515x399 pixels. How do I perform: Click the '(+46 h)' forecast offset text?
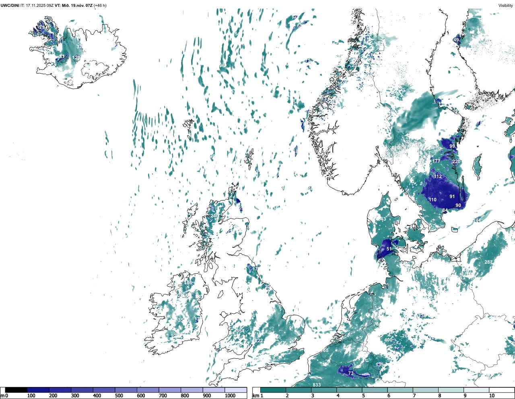(x=100, y=5)
